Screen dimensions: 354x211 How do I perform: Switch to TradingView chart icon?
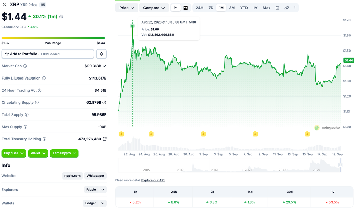tap(186, 8)
